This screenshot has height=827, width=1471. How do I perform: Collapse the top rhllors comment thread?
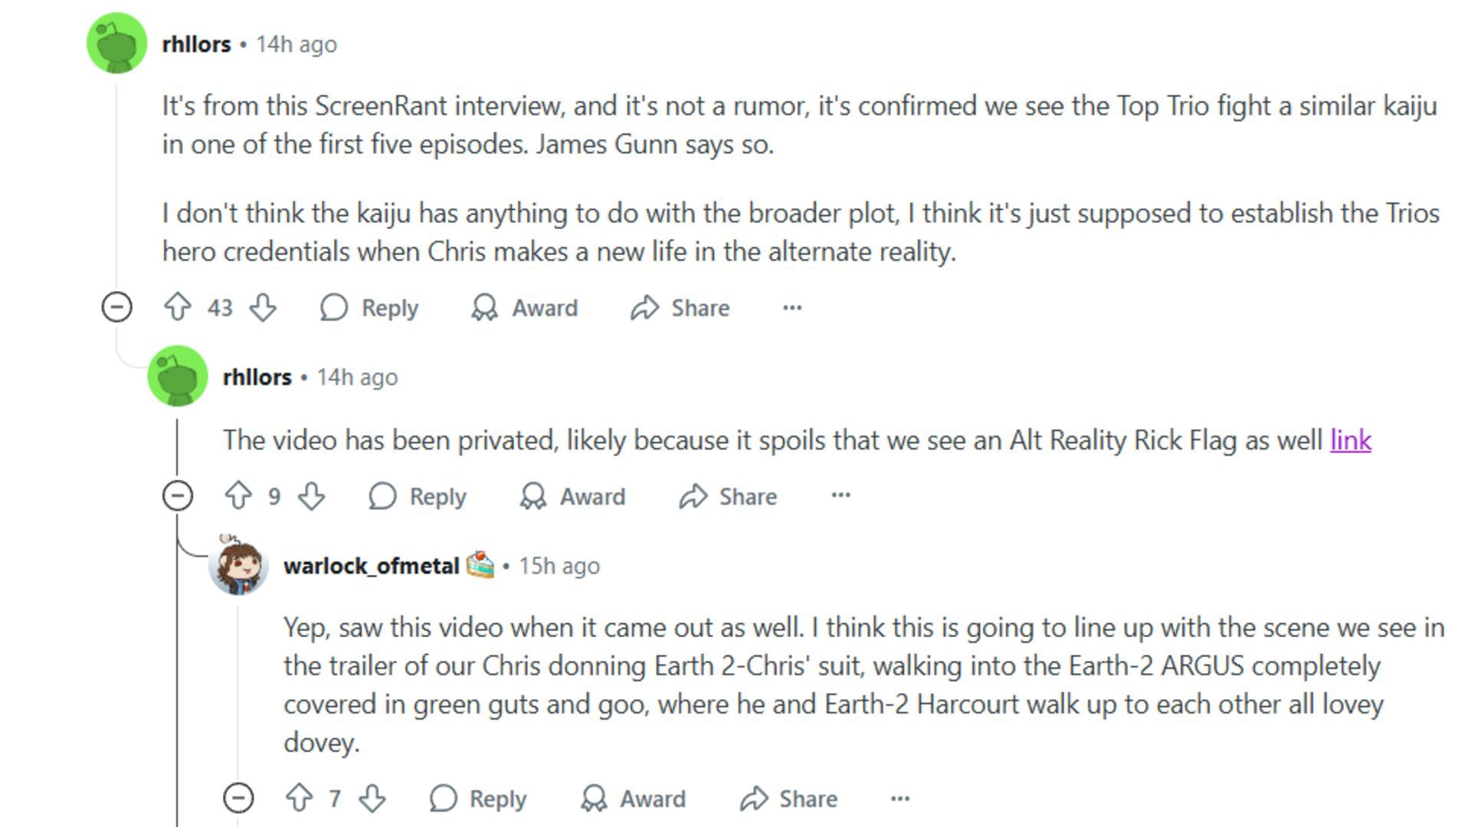coord(116,308)
